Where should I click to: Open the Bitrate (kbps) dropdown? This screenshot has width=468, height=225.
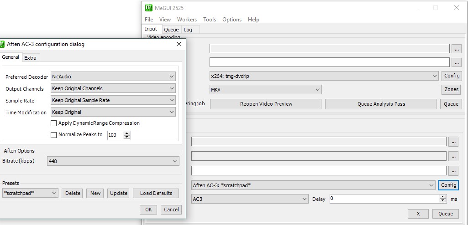pyautogui.click(x=113, y=161)
